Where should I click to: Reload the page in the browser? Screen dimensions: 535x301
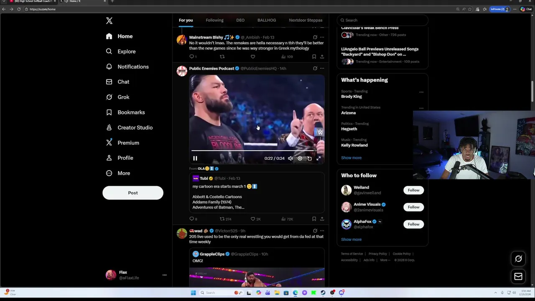19,9
